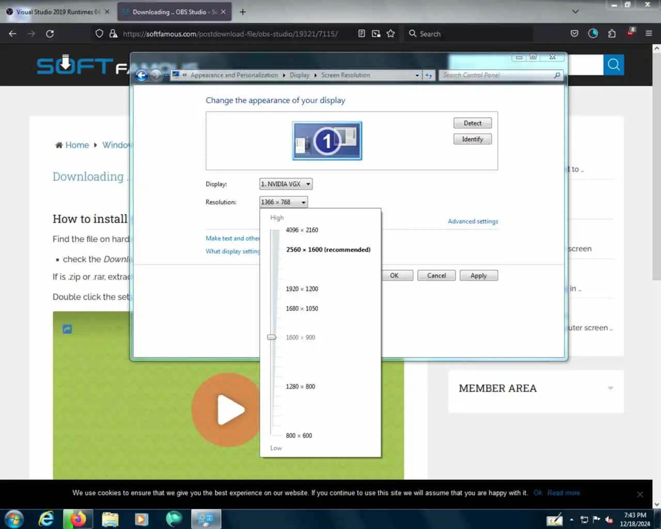The height and width of the screenshot is (529, 661).
Task: Click the browser Search box
Action: 469,34
